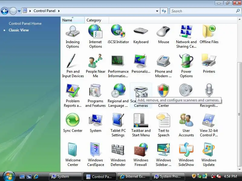Click Show Desktop quick launch icon
The image size is (242, 181).
tap(22, 176)
